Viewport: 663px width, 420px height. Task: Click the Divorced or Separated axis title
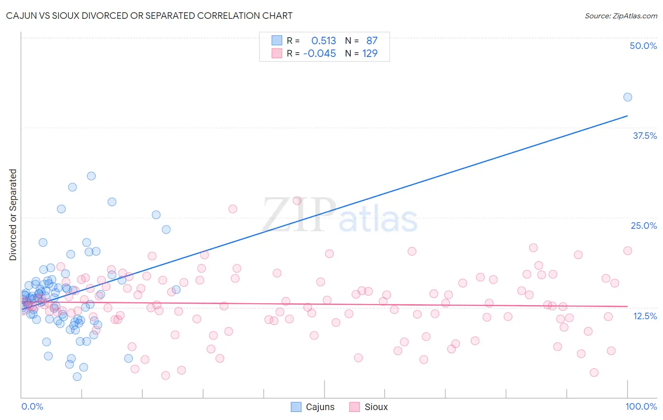point(13,215)
